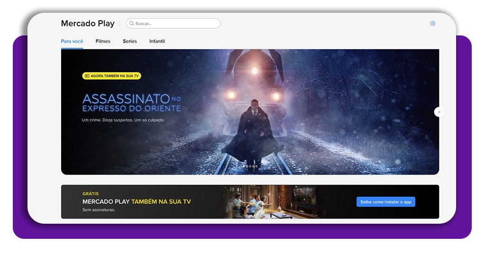Click the Um crime. Doze suspeitos. tagline
The width and height of the screenshot is (485, 253).
click(x=123, y=120)
